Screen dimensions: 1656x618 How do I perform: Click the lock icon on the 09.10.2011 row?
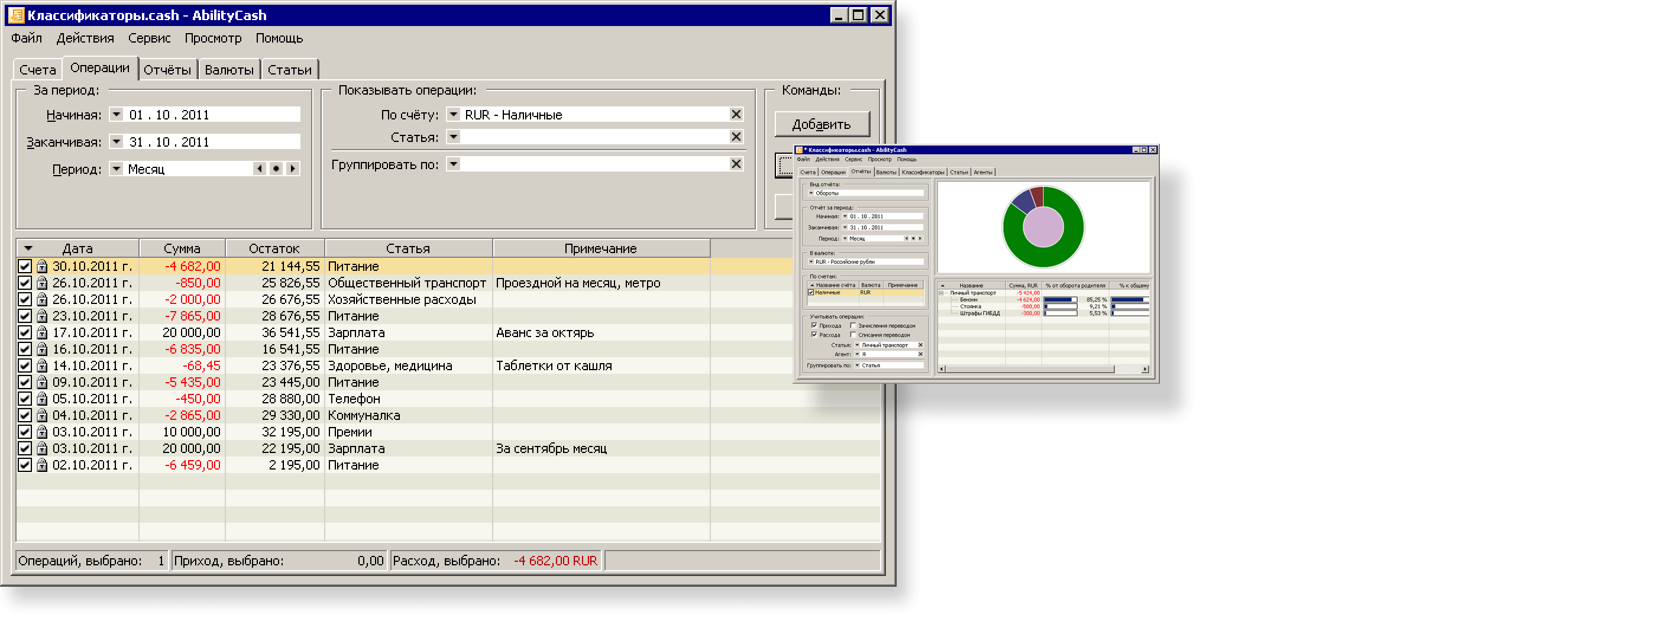(42, 383)
